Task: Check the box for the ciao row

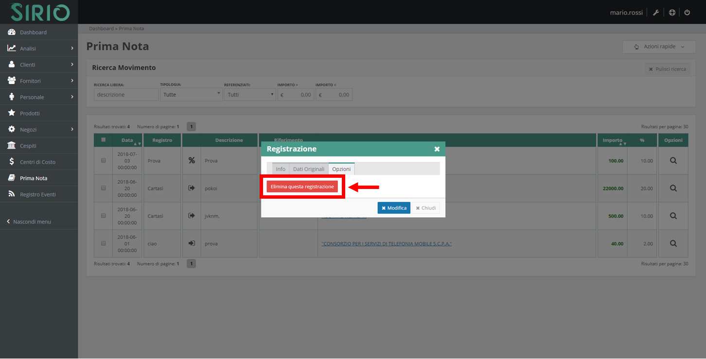Action: pyautogui.click(x=103, y=243)
